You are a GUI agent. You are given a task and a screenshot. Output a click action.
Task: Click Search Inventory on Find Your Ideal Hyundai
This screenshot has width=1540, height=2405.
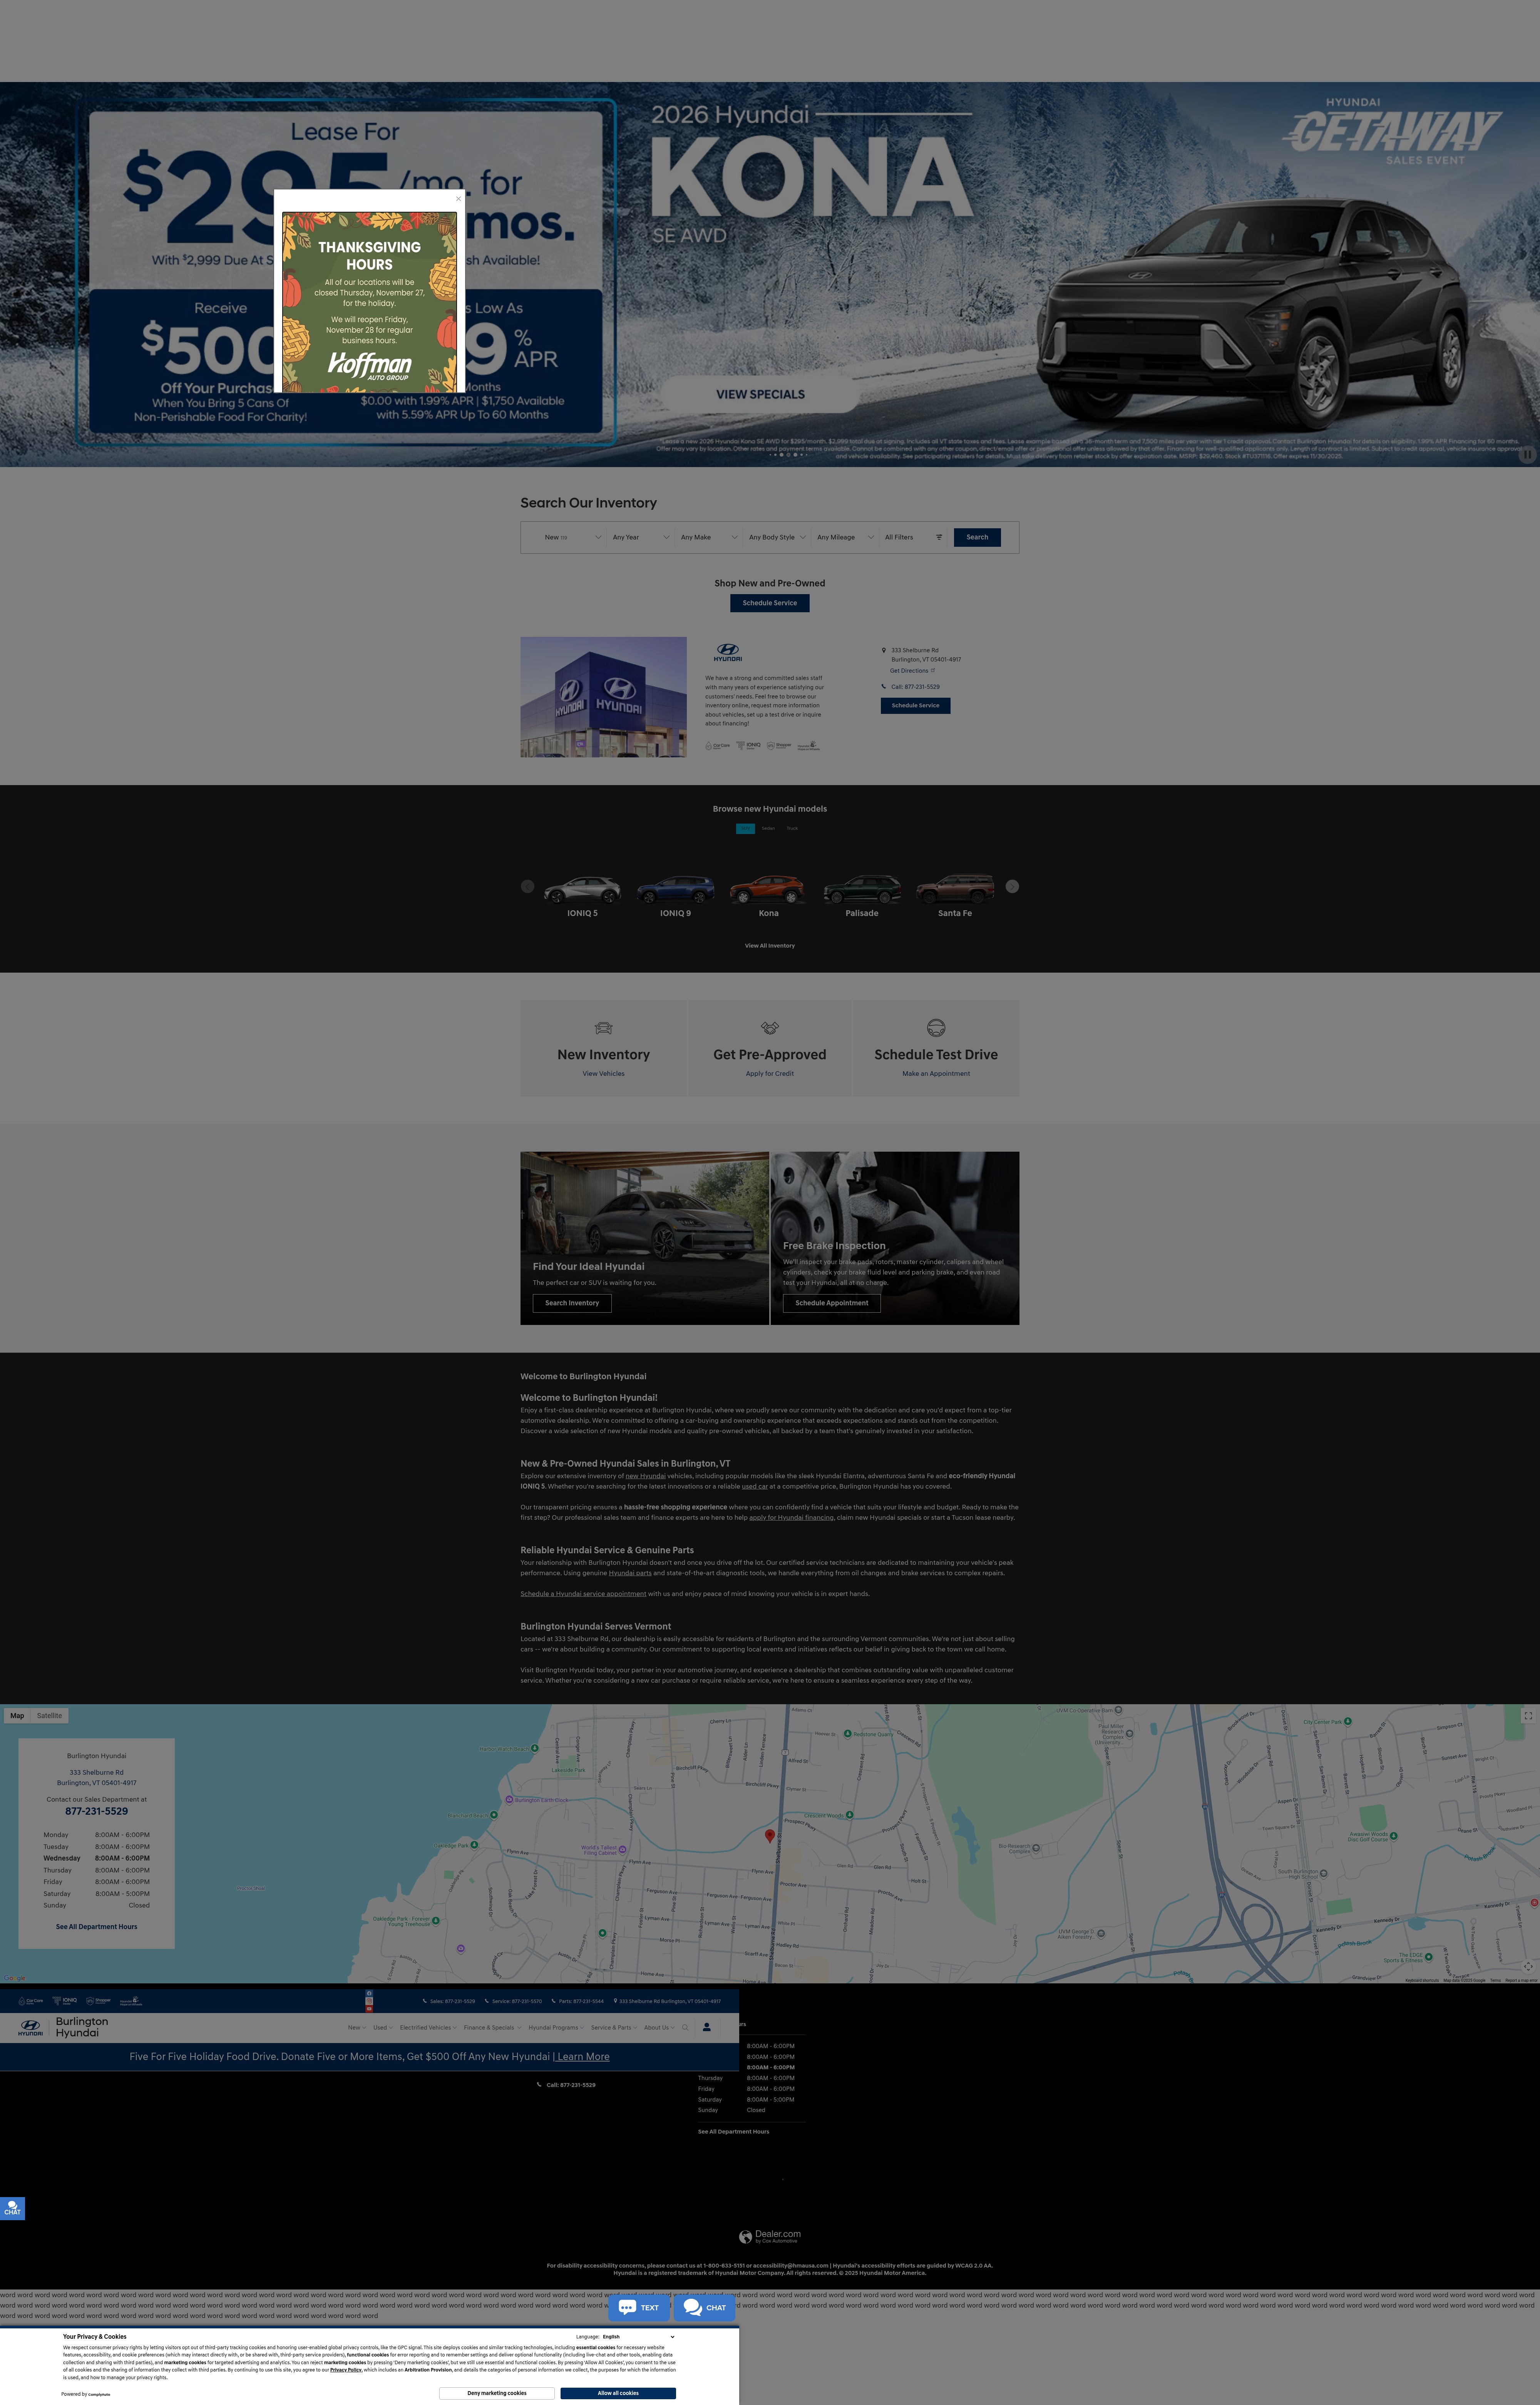572,1303
